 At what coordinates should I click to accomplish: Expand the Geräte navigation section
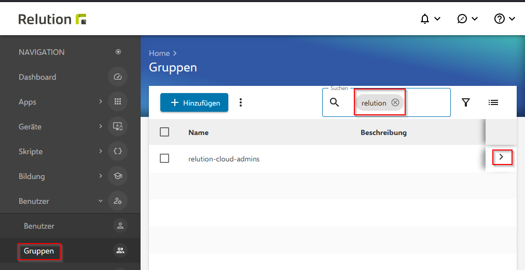(x=101, y=126)
